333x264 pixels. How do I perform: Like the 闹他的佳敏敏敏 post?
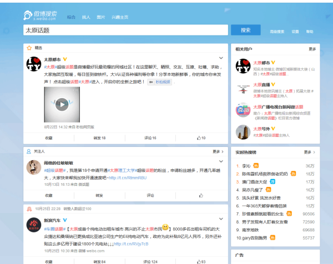[x=201, y=195]
